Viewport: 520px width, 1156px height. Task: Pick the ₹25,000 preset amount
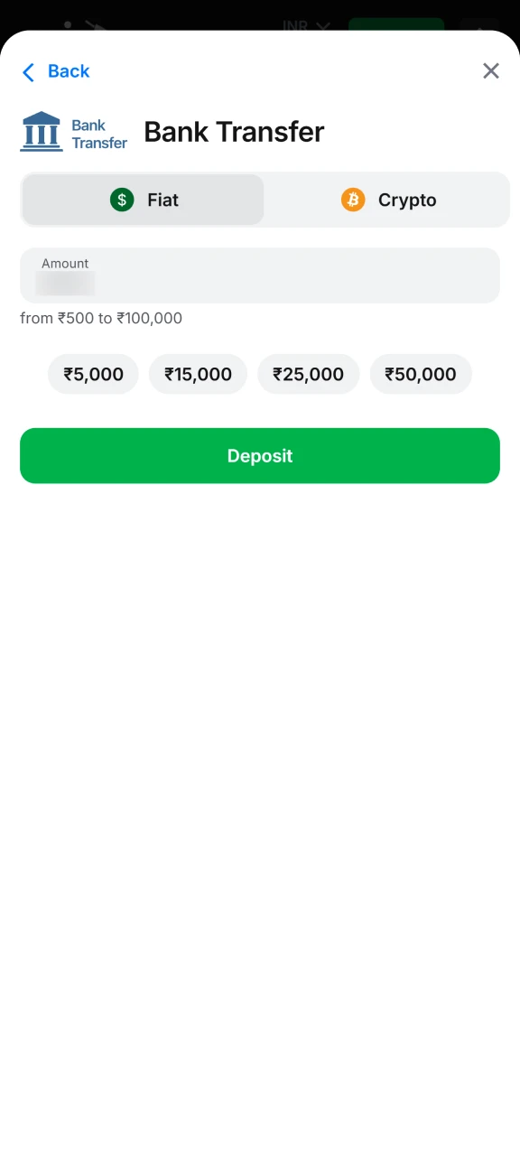click(x=308, y=373)
